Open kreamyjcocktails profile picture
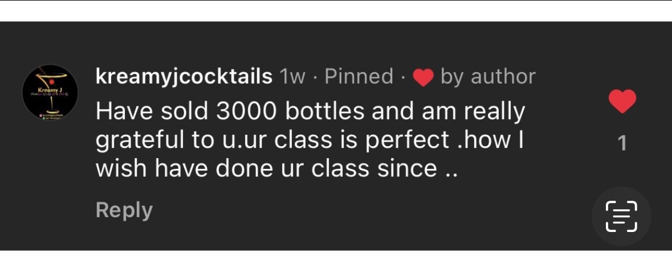672x261 pixels. point(50,92)
